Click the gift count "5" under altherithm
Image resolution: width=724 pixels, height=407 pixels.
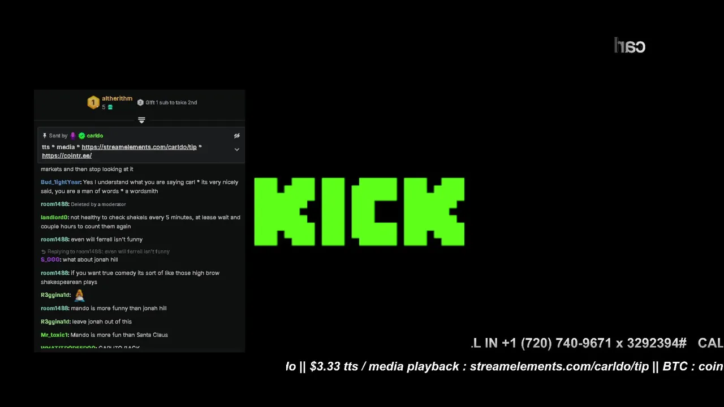click(x=104, y=107)
